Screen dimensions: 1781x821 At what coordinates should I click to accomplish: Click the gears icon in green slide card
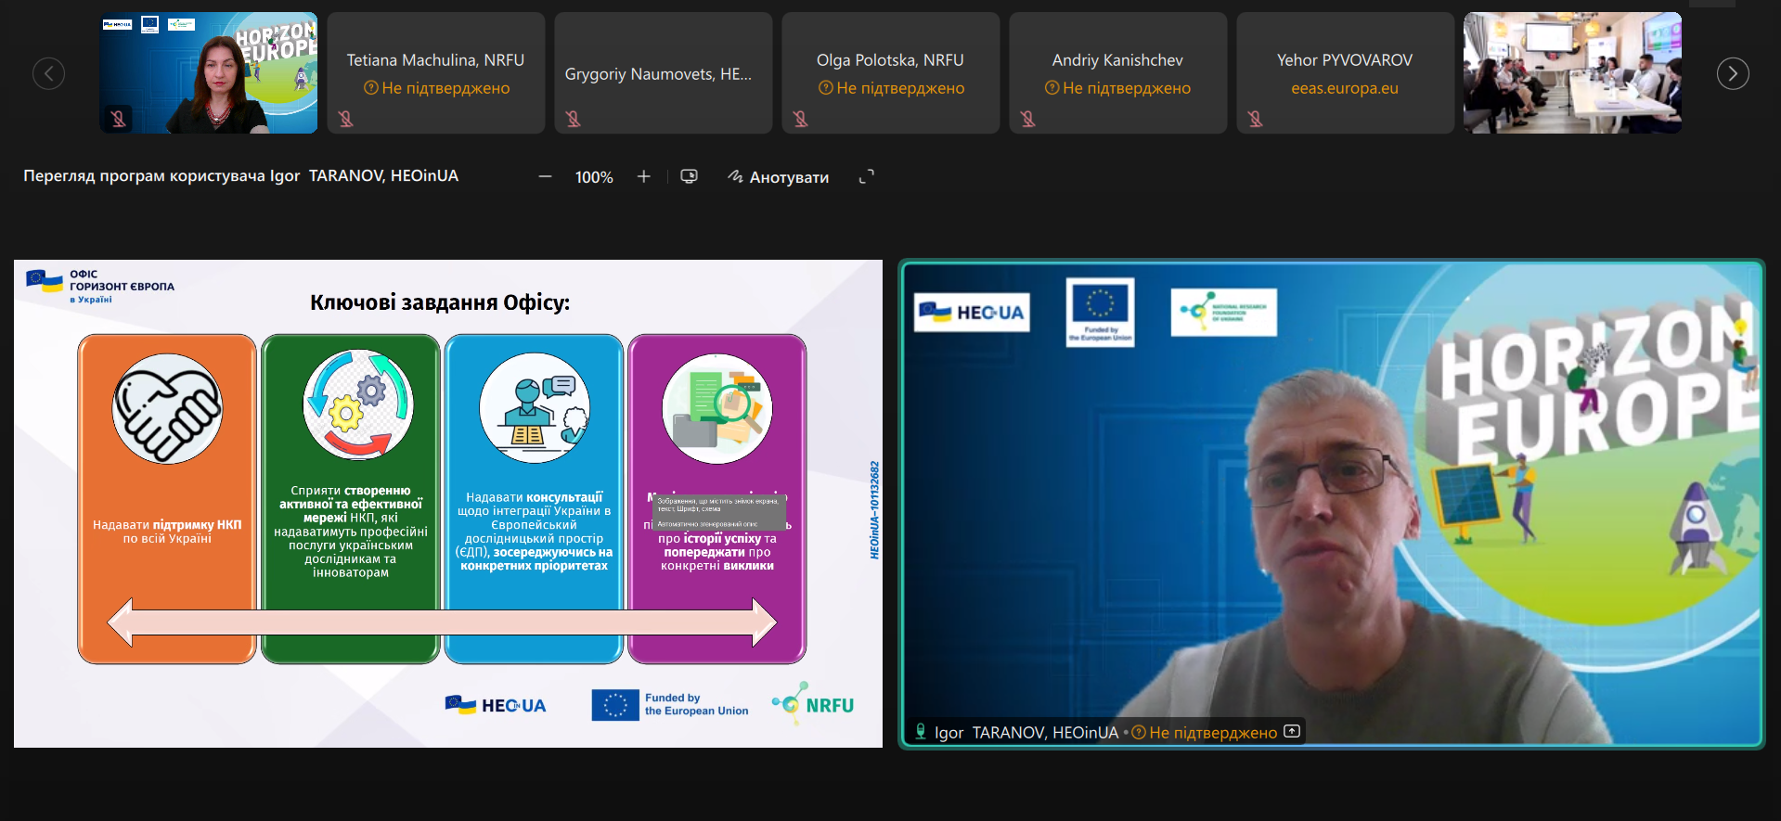tap(358, 404)
